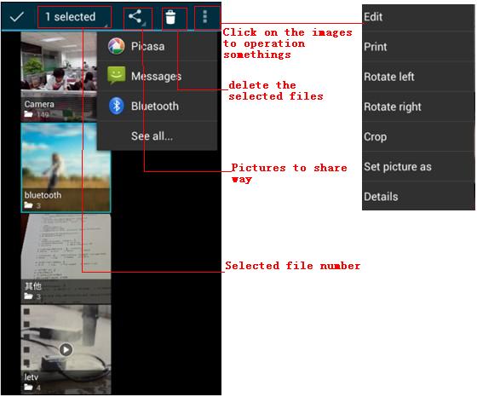Open the '1 selected' dropdown
Image resolution: width=477 pixels, height=397 pixels.
[x=75, y=17]
